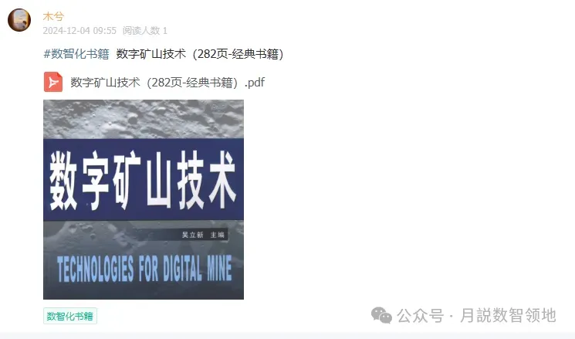The height and width of the screenshot is (339, 575).
Task: Select the green 数智化书籍 tag chip
Action: [x=70, y=316]
